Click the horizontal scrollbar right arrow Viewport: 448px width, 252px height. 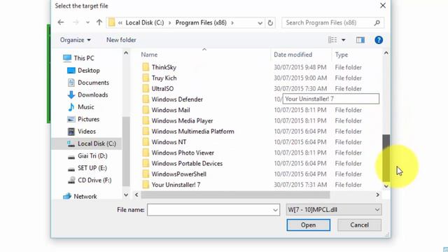click(377, 195)
